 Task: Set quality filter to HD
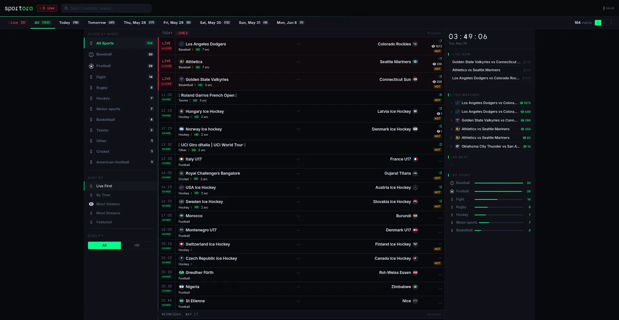(137, 245)
